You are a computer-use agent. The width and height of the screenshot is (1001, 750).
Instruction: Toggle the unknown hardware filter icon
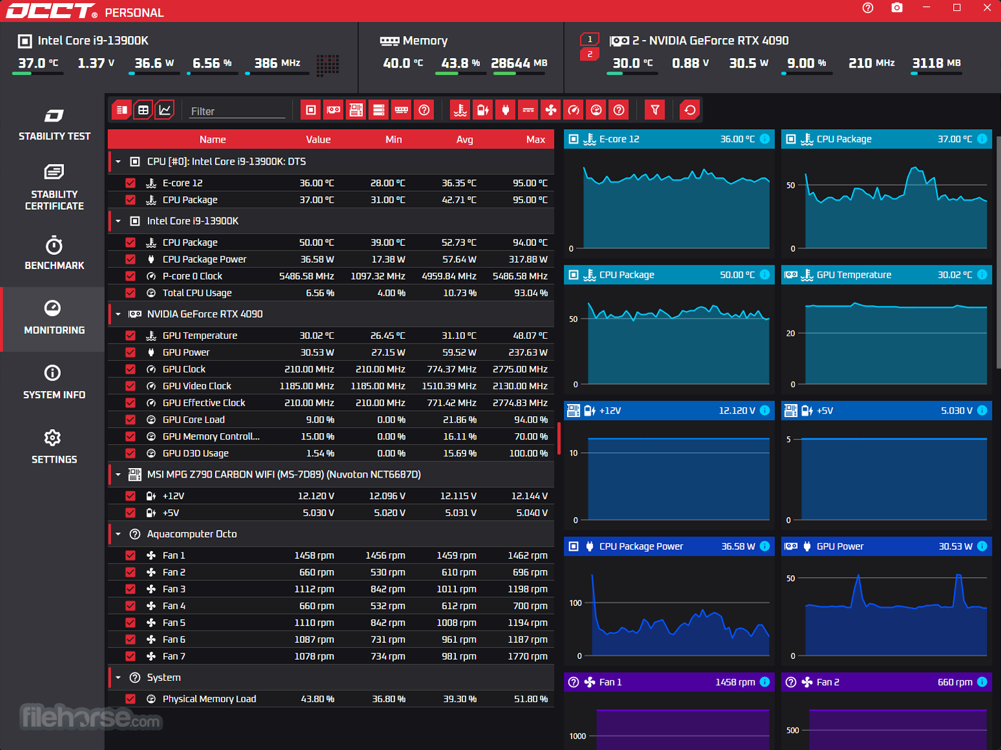424,110
